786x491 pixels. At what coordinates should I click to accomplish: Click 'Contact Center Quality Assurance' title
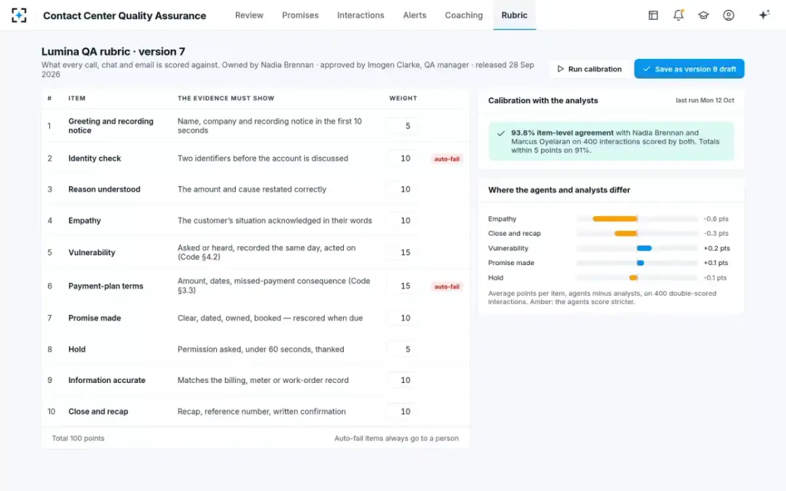tap(124, 16)
